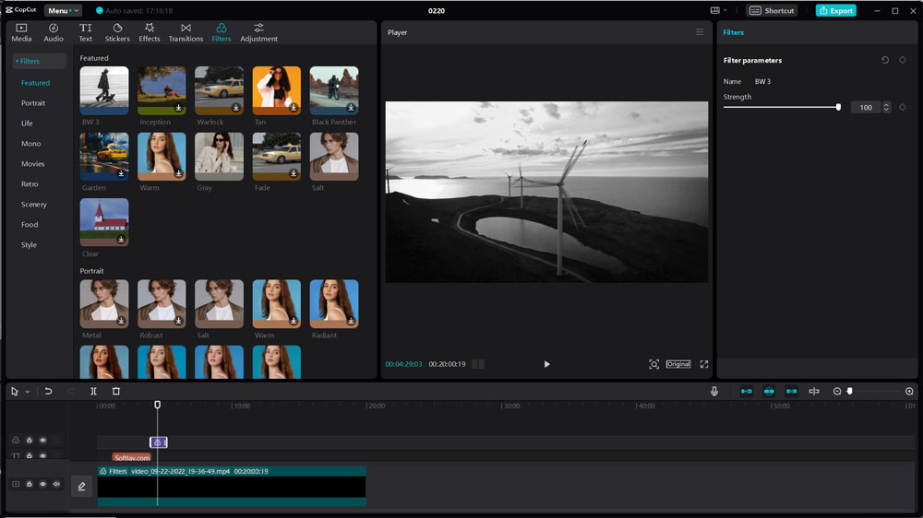Image resolution: width=923 pixels, height=518 pixels.
Task: Click the Shortcut button
Action: [772, 10]
